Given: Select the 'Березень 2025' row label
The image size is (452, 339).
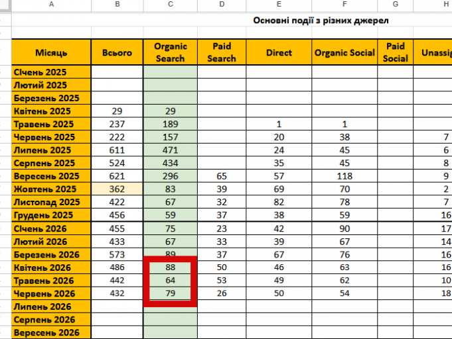Looking at the screenshot, I should click(51, 98).
